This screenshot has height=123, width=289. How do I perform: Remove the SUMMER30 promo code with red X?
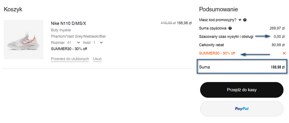tap(284, 53)
